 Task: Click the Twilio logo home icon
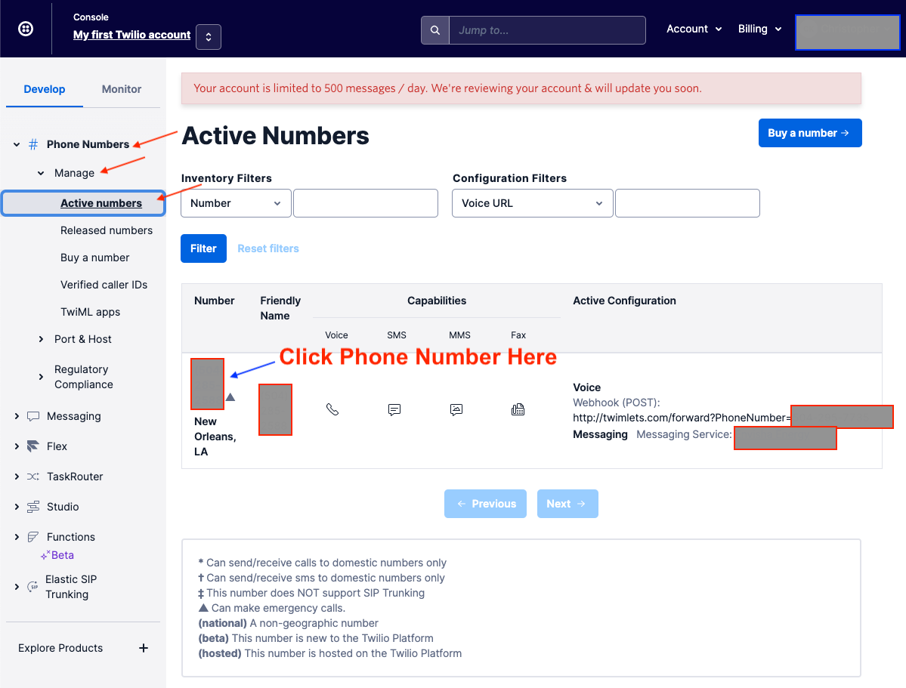point(26,28)
